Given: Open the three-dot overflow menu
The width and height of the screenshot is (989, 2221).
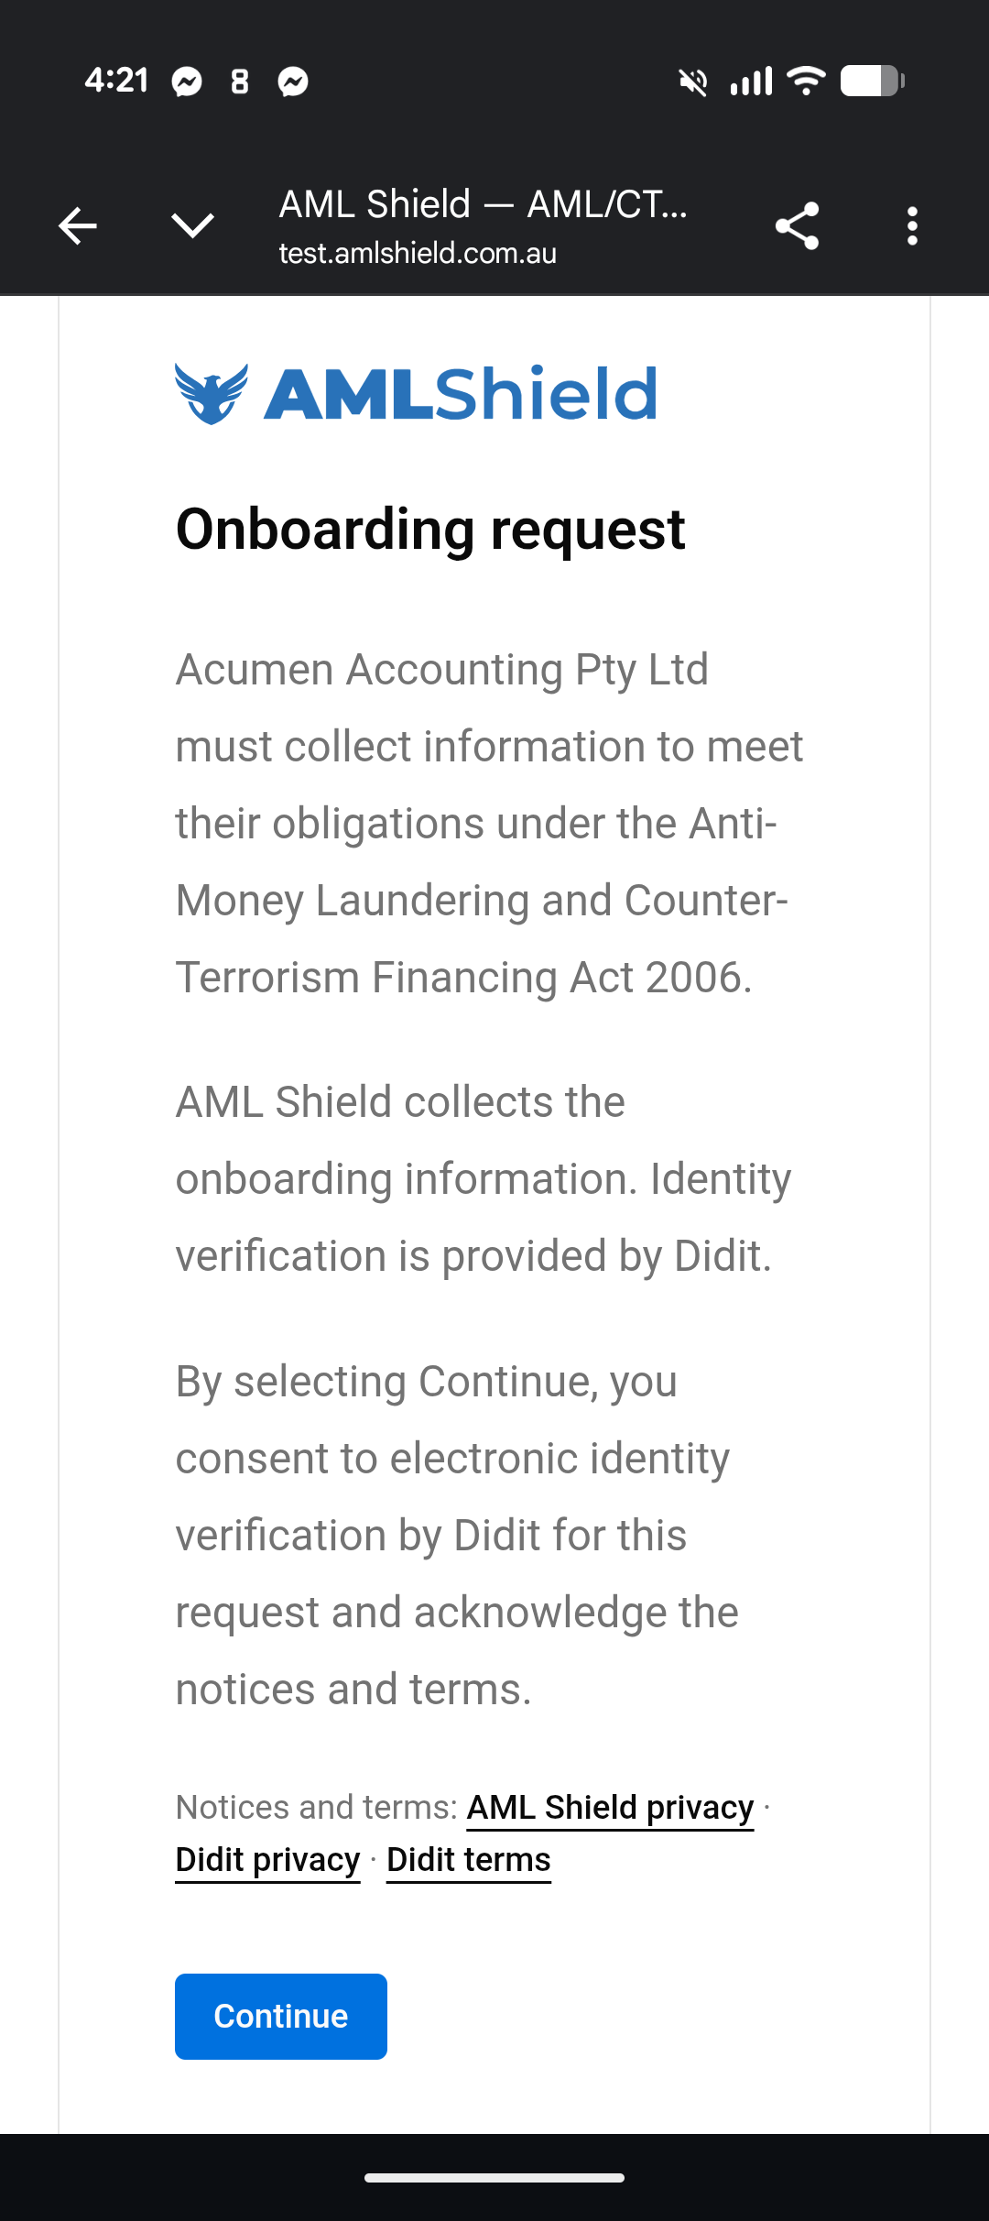Looking at the screenshot, I should pos(912,225).
